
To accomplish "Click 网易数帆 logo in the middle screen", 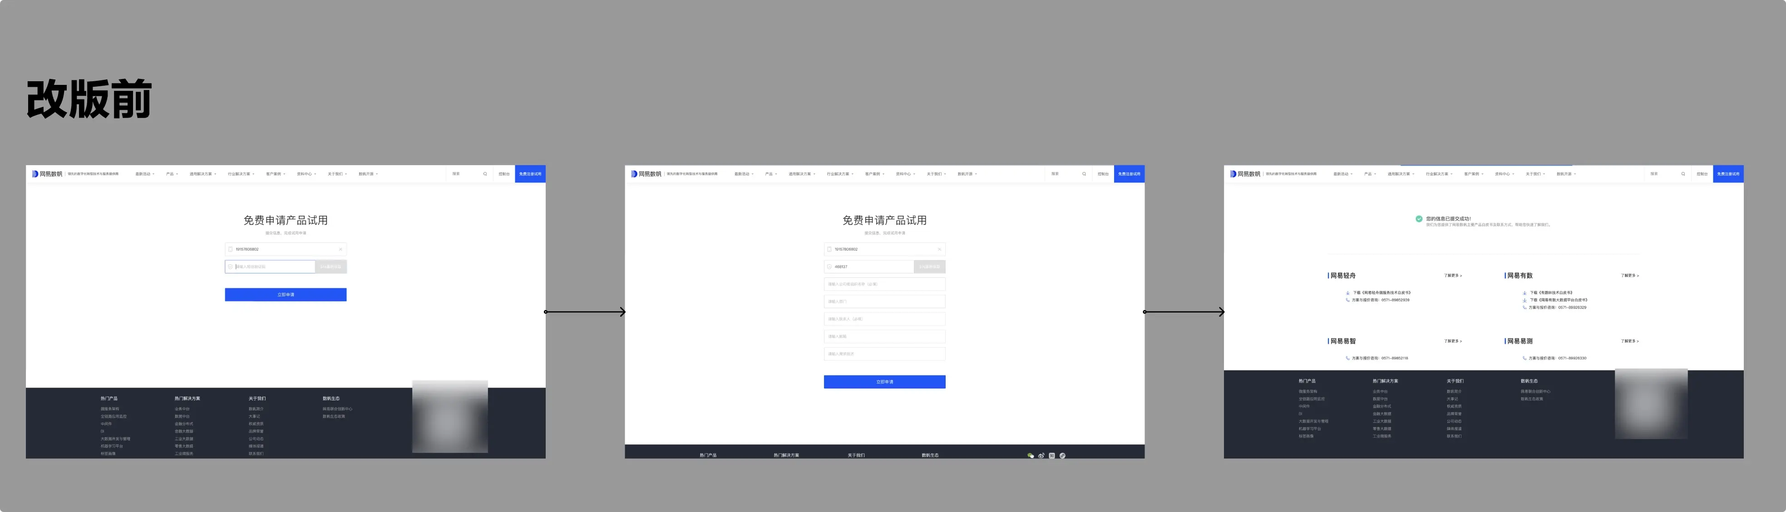I will click(x=647, y=174).
